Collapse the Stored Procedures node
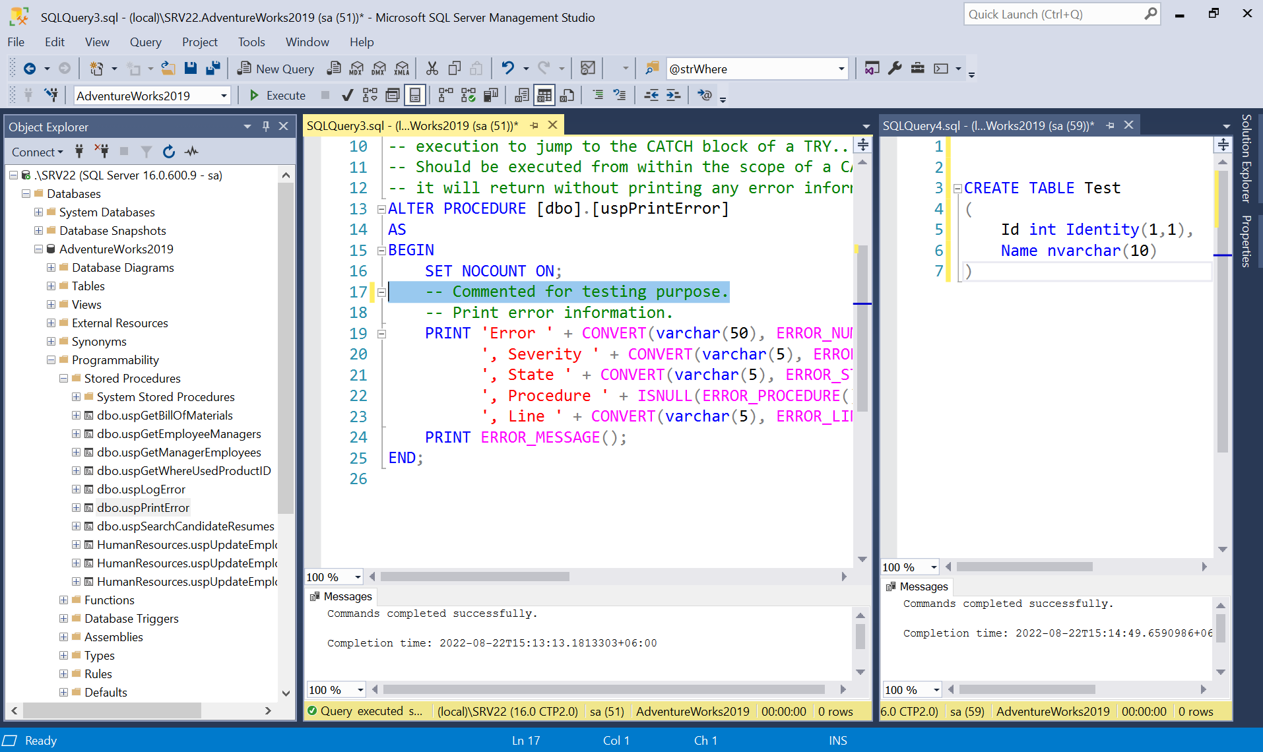 coord(63,378)
